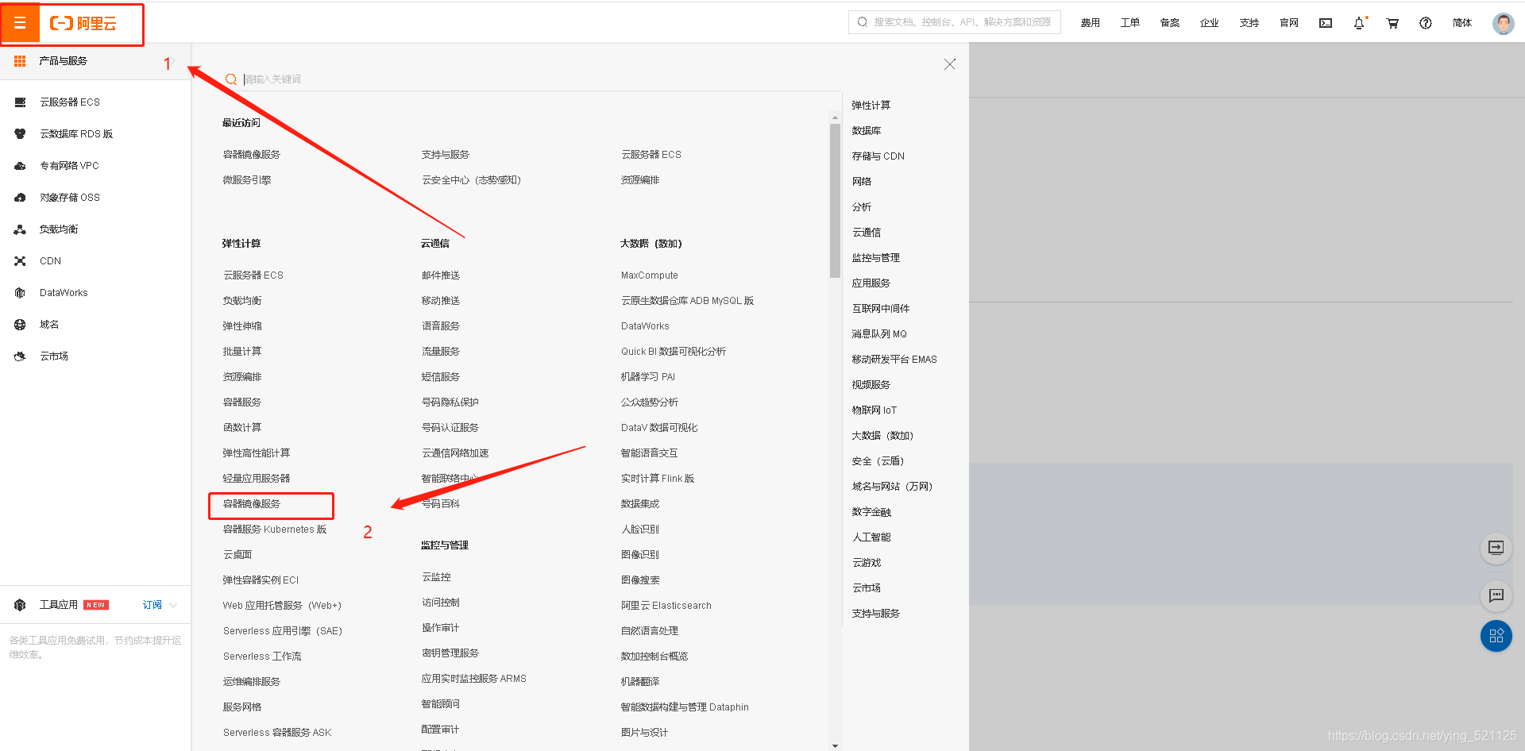Jump to 人工智能 category
The height and width of the screenshot is (751, 1525).
click(x=871, y=537)
